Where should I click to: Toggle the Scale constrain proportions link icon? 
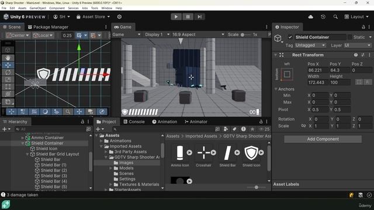point(303,126)
